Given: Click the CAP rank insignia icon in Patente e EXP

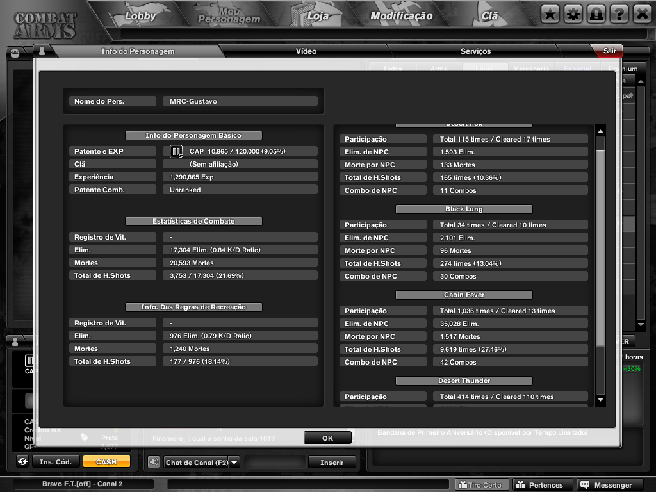Looking at the screenshot, I should point(176,151).
